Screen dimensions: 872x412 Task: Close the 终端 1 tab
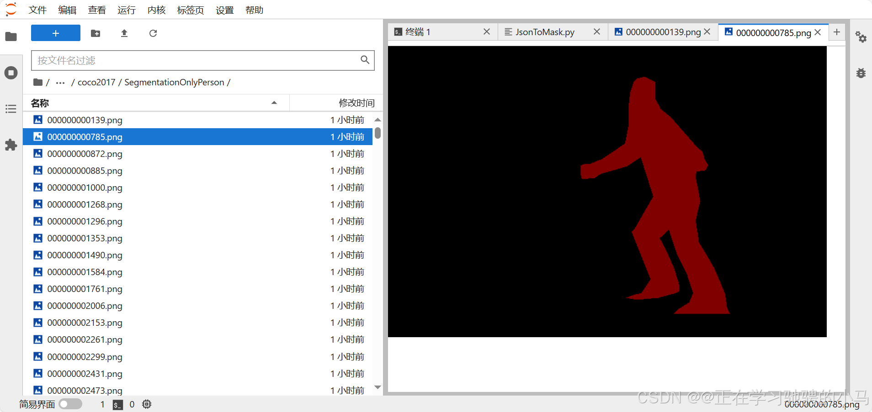pyautogui.click(x=487, y=31)
